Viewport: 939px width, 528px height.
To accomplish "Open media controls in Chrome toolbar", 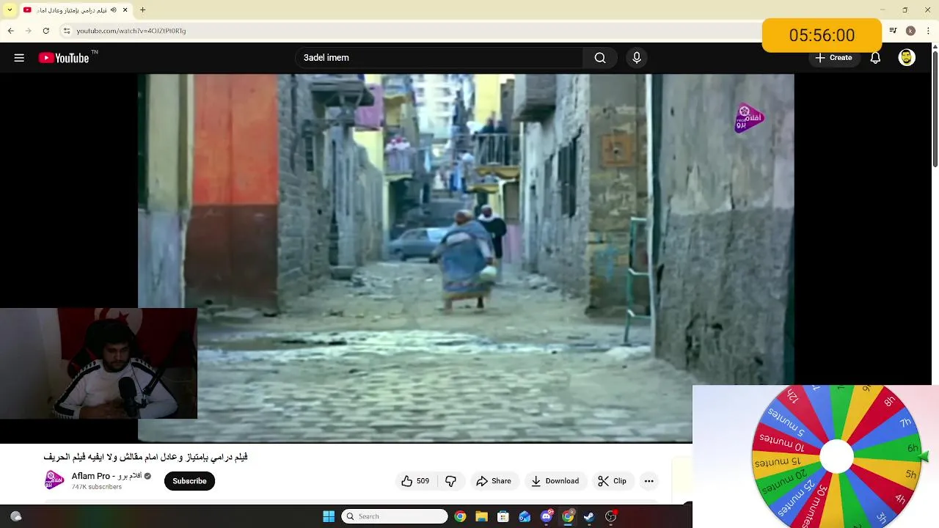I will [893, 31].
